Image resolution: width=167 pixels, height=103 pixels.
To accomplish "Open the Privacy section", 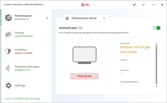I will [20, 33].
